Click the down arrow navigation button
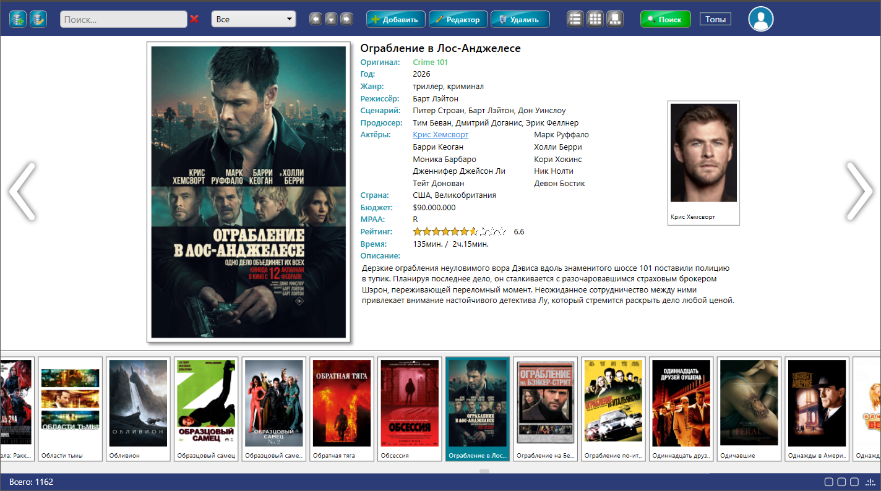The image size is (881, 491). click(331, 19)
